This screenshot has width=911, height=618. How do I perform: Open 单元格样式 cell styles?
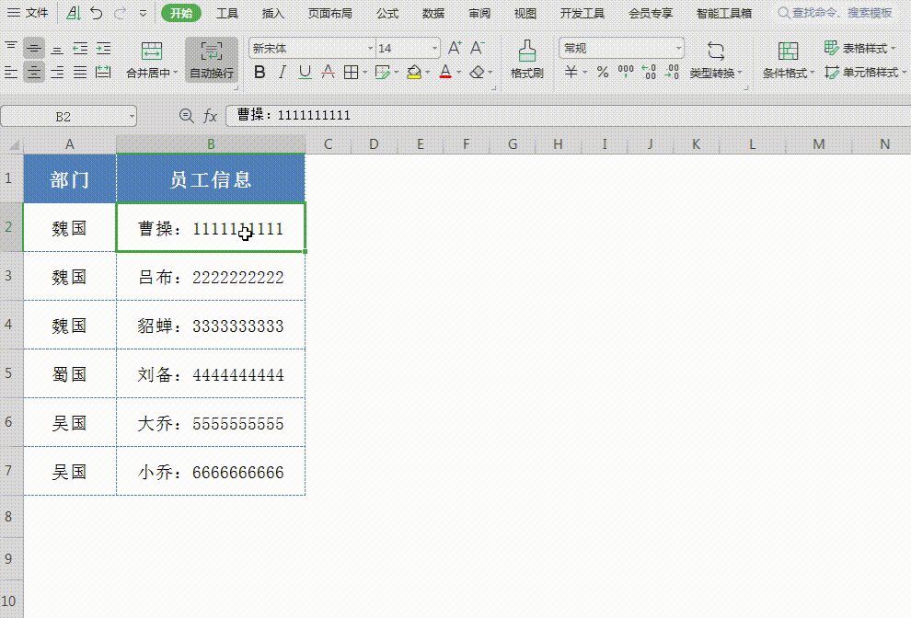click(866, 72)
